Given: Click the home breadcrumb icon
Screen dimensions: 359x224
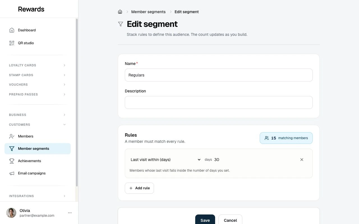Looking at the screenshot, I should pos(120,12).
